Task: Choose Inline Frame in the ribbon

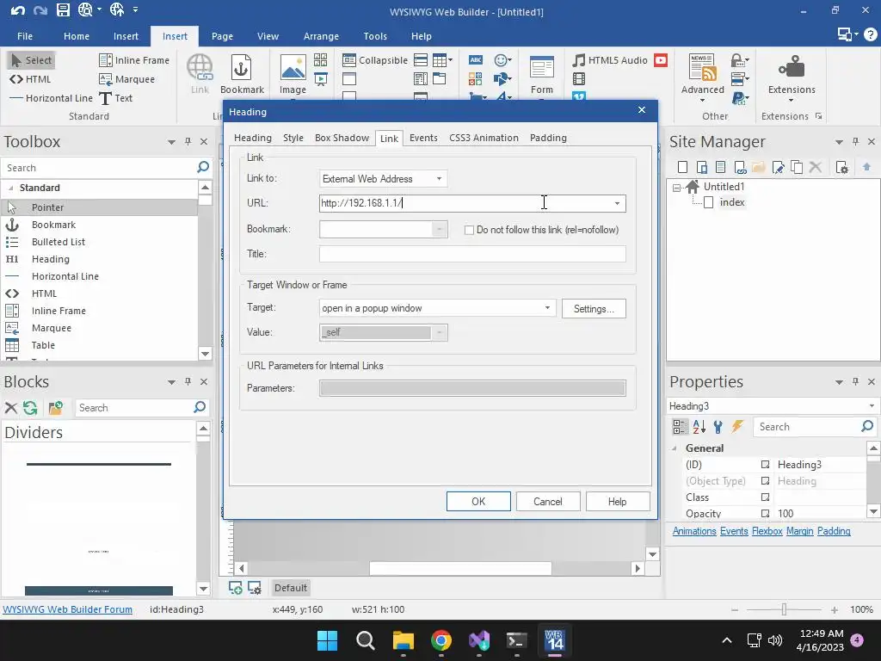Action: coord(134,60)
